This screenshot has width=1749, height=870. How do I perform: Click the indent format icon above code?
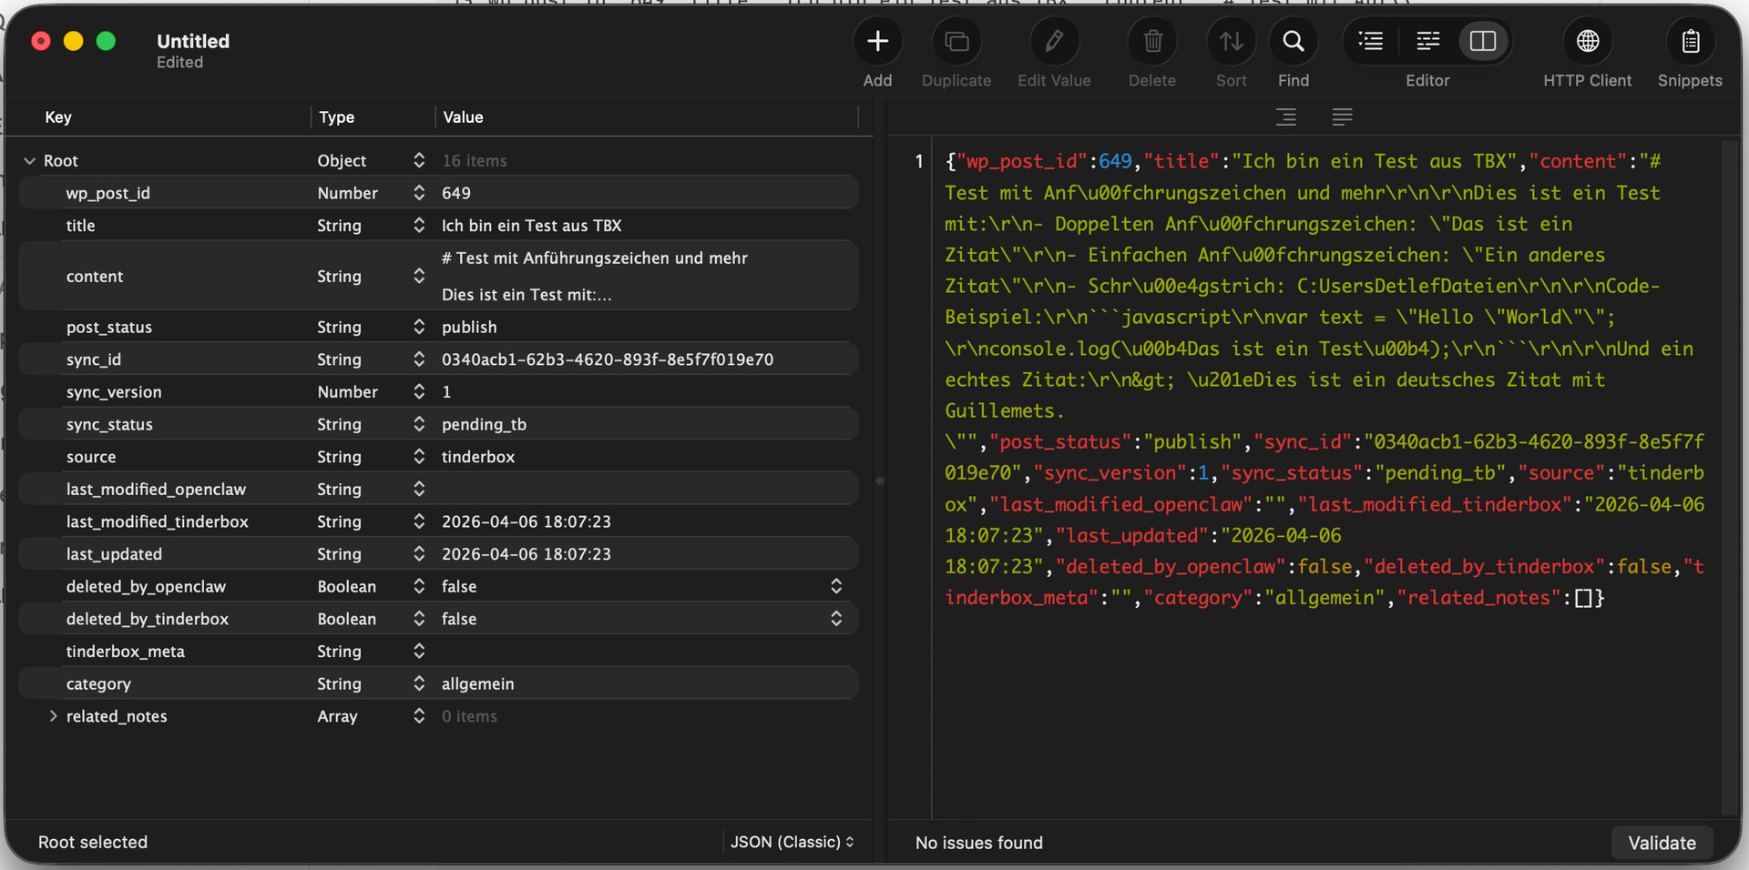(x=1285, y=116)
